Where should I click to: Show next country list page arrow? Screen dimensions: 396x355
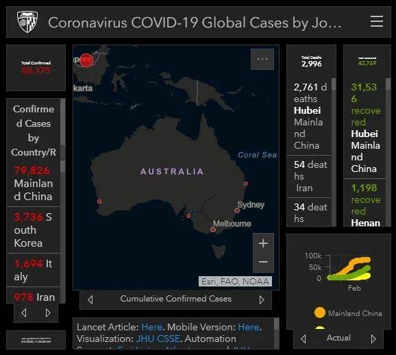tap(48, 313)
